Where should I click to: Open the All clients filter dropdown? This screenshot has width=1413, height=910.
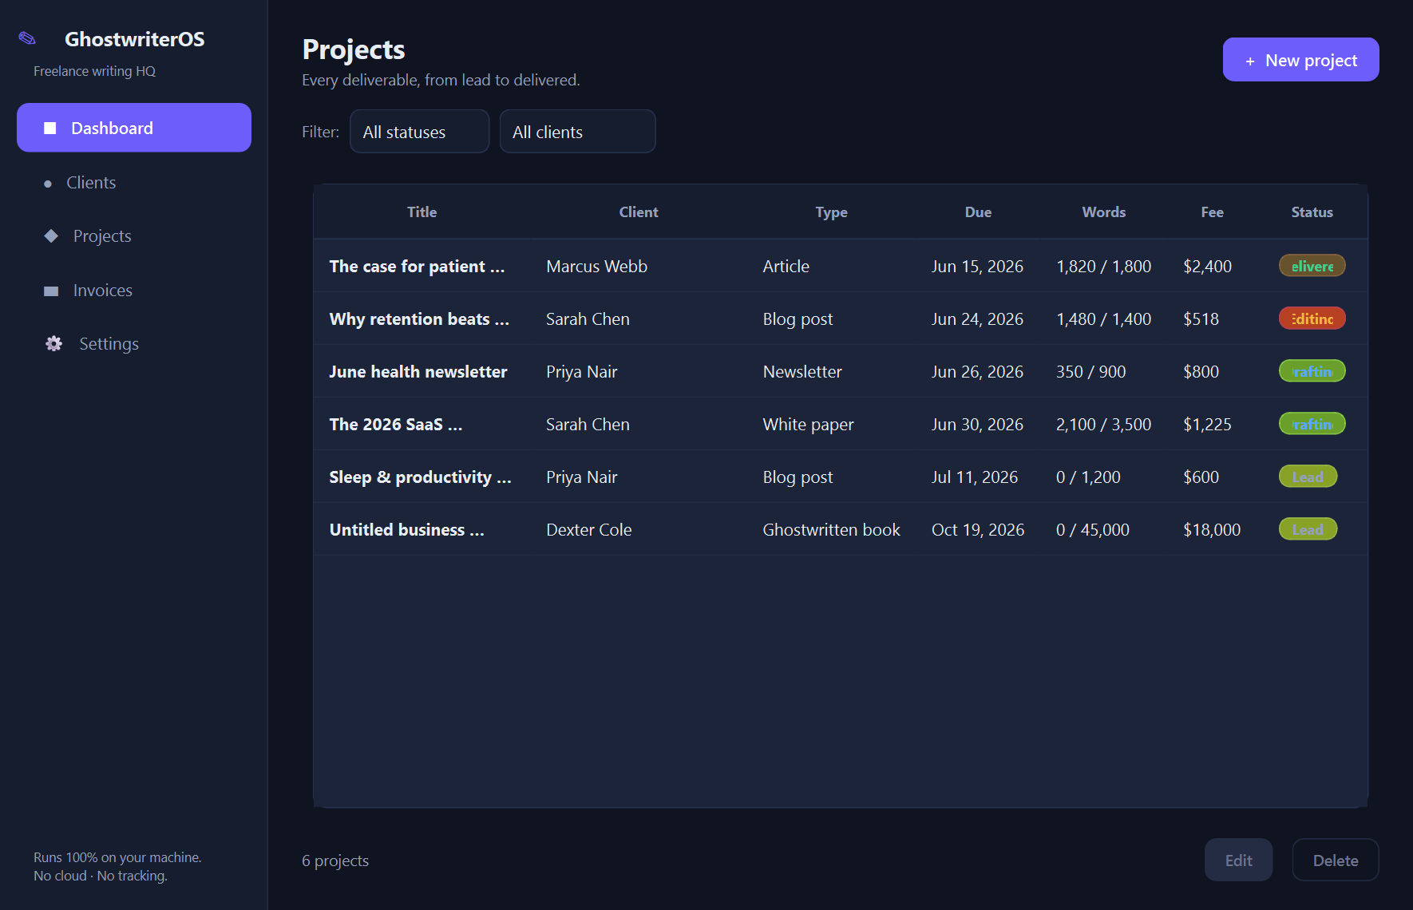pyautogui.click(x=577, y=132)
